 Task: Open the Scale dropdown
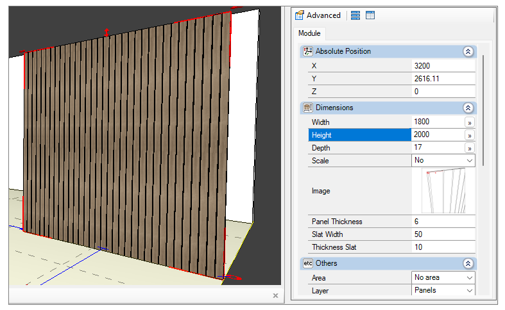[470, 161]
